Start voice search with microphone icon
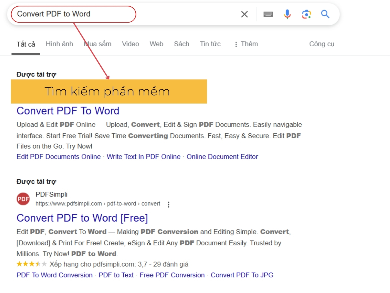The image size is (390, 293). click(287, 14)
